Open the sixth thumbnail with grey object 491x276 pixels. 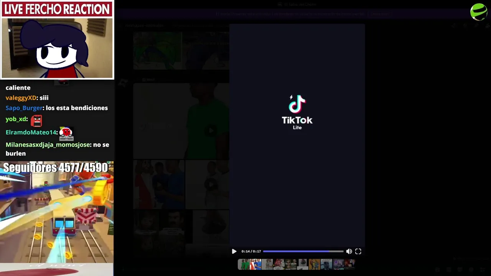point(303,264)
